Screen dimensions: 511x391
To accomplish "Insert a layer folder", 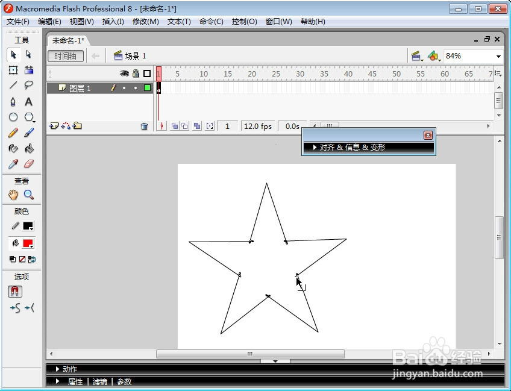I will (77, 126).
